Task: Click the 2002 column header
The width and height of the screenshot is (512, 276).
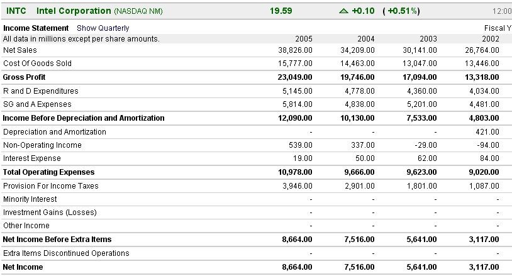Action: [491, 39]
